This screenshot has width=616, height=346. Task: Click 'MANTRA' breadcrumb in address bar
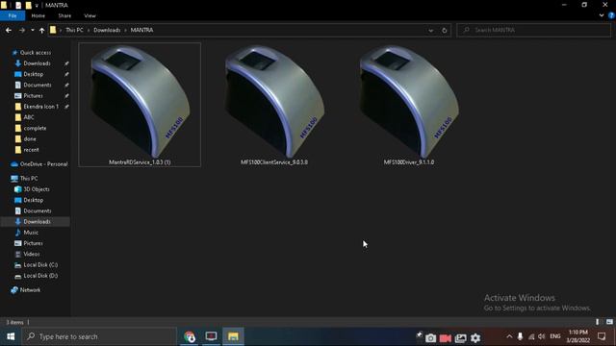tap(141, 30)
